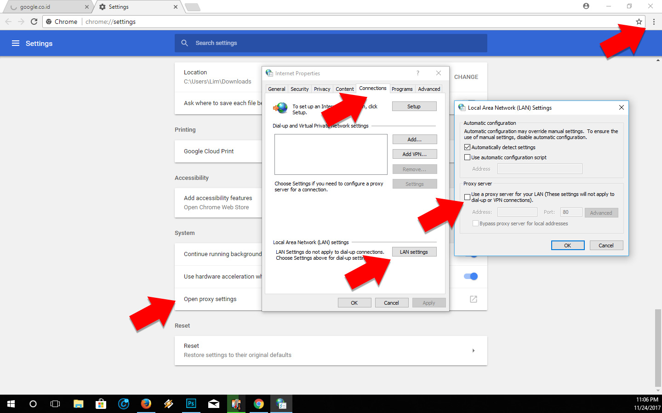Enable the proxy server for your LAN
The image size is (662, 413).
[x=467, y=196]
